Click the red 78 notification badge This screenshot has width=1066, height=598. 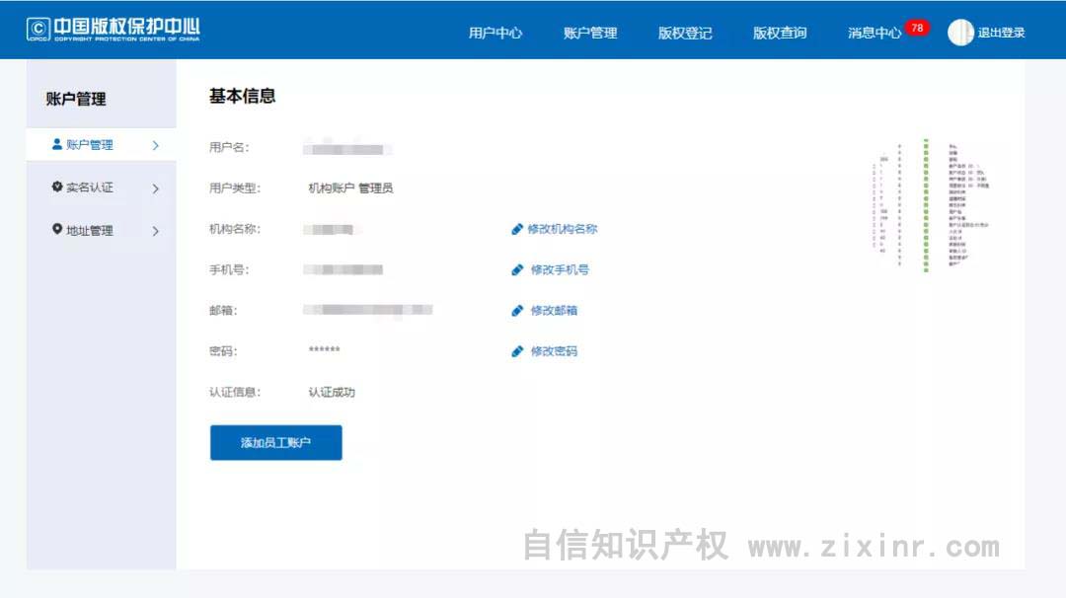917,28
